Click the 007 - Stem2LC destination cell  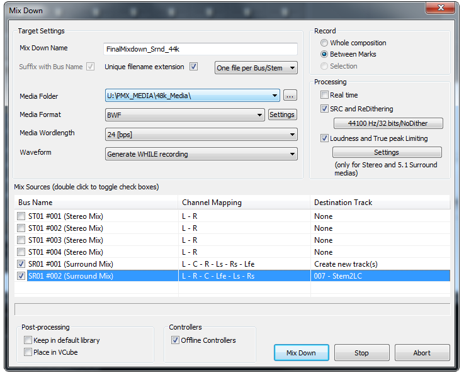337,276
